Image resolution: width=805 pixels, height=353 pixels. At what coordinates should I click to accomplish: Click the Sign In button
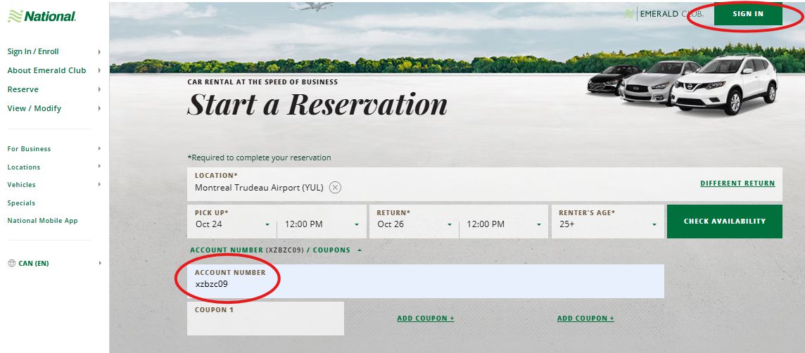pos(748,14)
